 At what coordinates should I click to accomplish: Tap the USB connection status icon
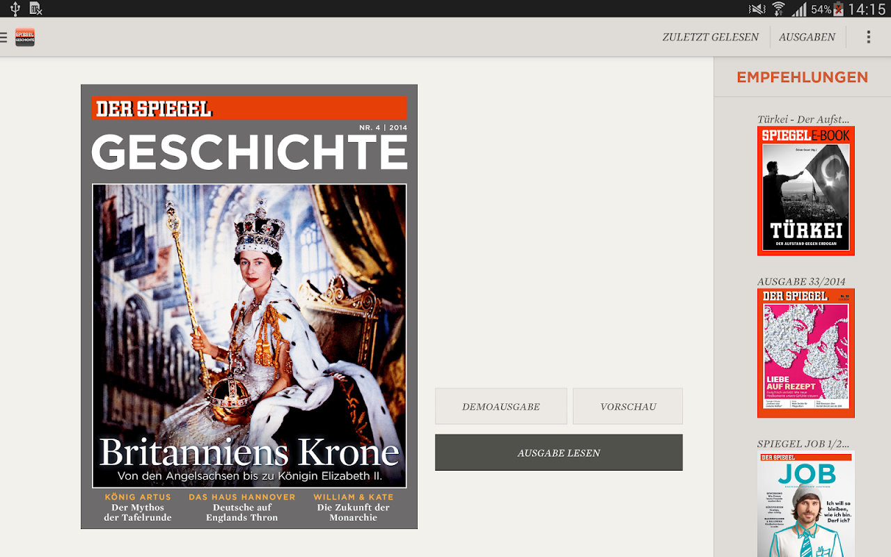click(x=15, y=9)
